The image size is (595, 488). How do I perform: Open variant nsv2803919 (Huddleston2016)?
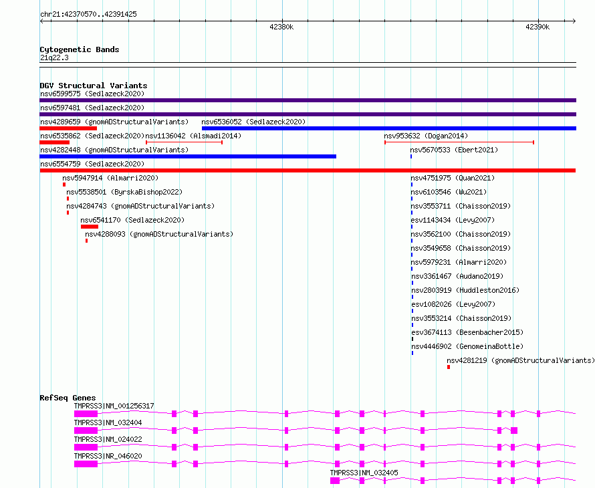pos(465,290)
